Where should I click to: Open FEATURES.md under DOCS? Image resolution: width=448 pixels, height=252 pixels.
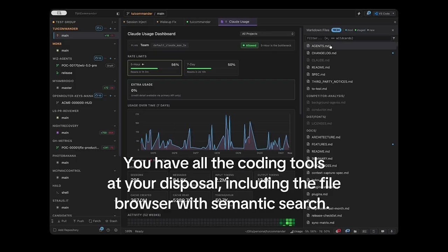point(350,144)
